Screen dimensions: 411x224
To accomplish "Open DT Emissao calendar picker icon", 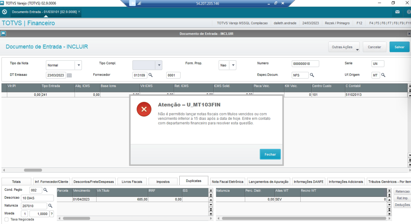I will (x=69, y=75).
